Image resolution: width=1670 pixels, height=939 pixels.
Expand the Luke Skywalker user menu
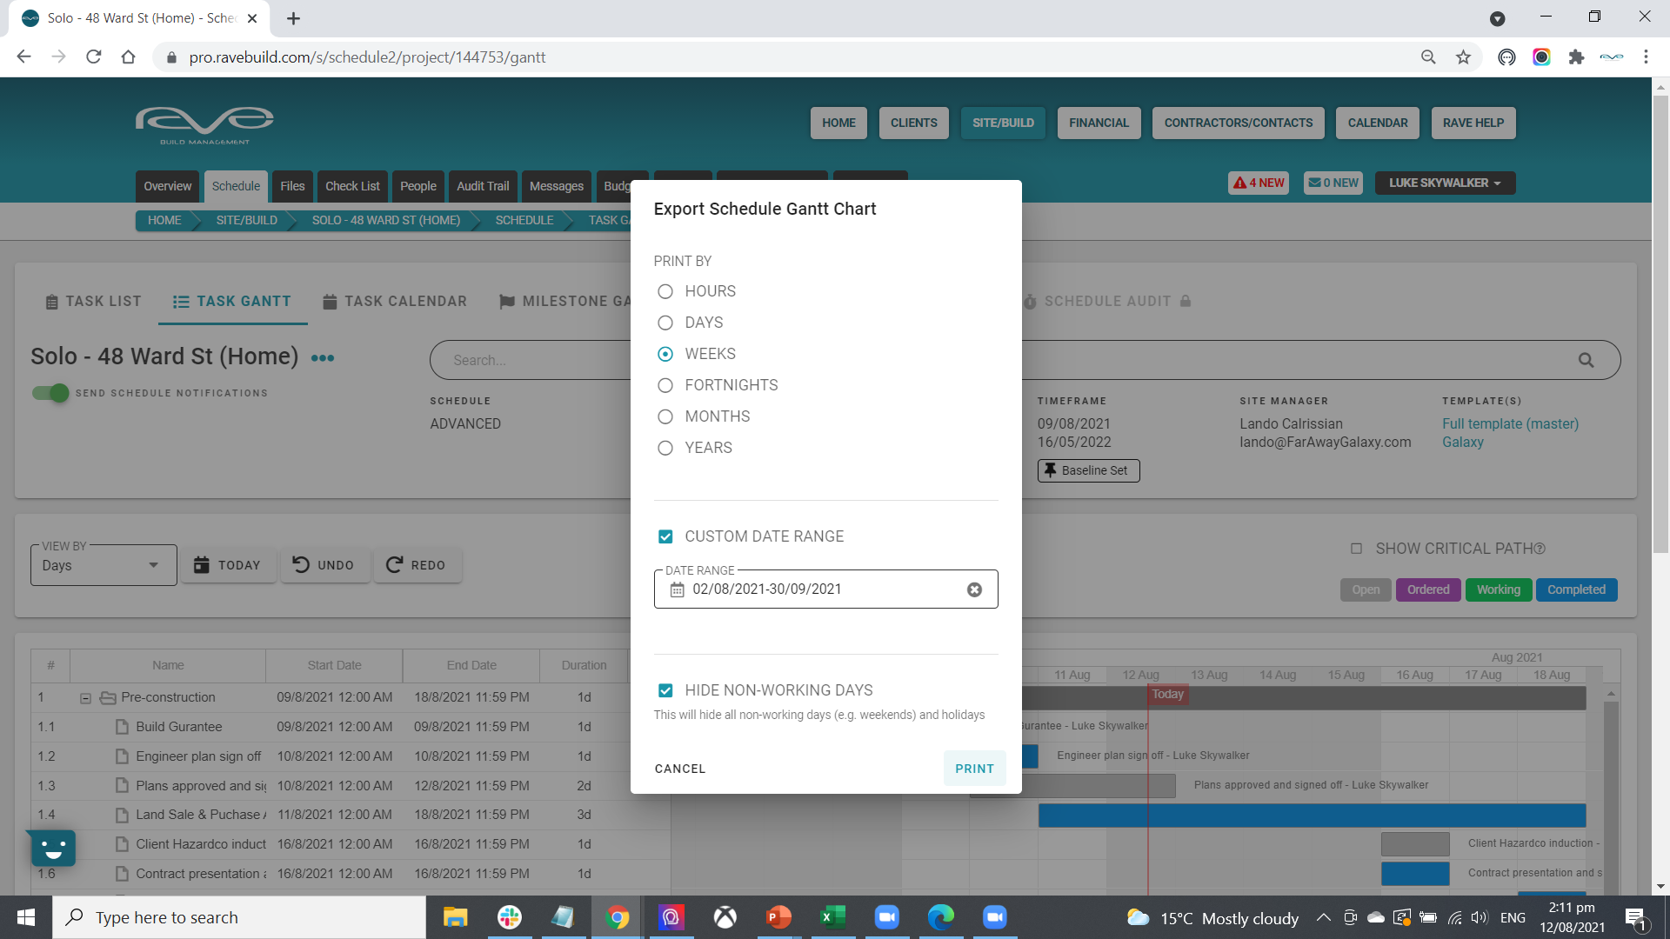(1444, 183)
